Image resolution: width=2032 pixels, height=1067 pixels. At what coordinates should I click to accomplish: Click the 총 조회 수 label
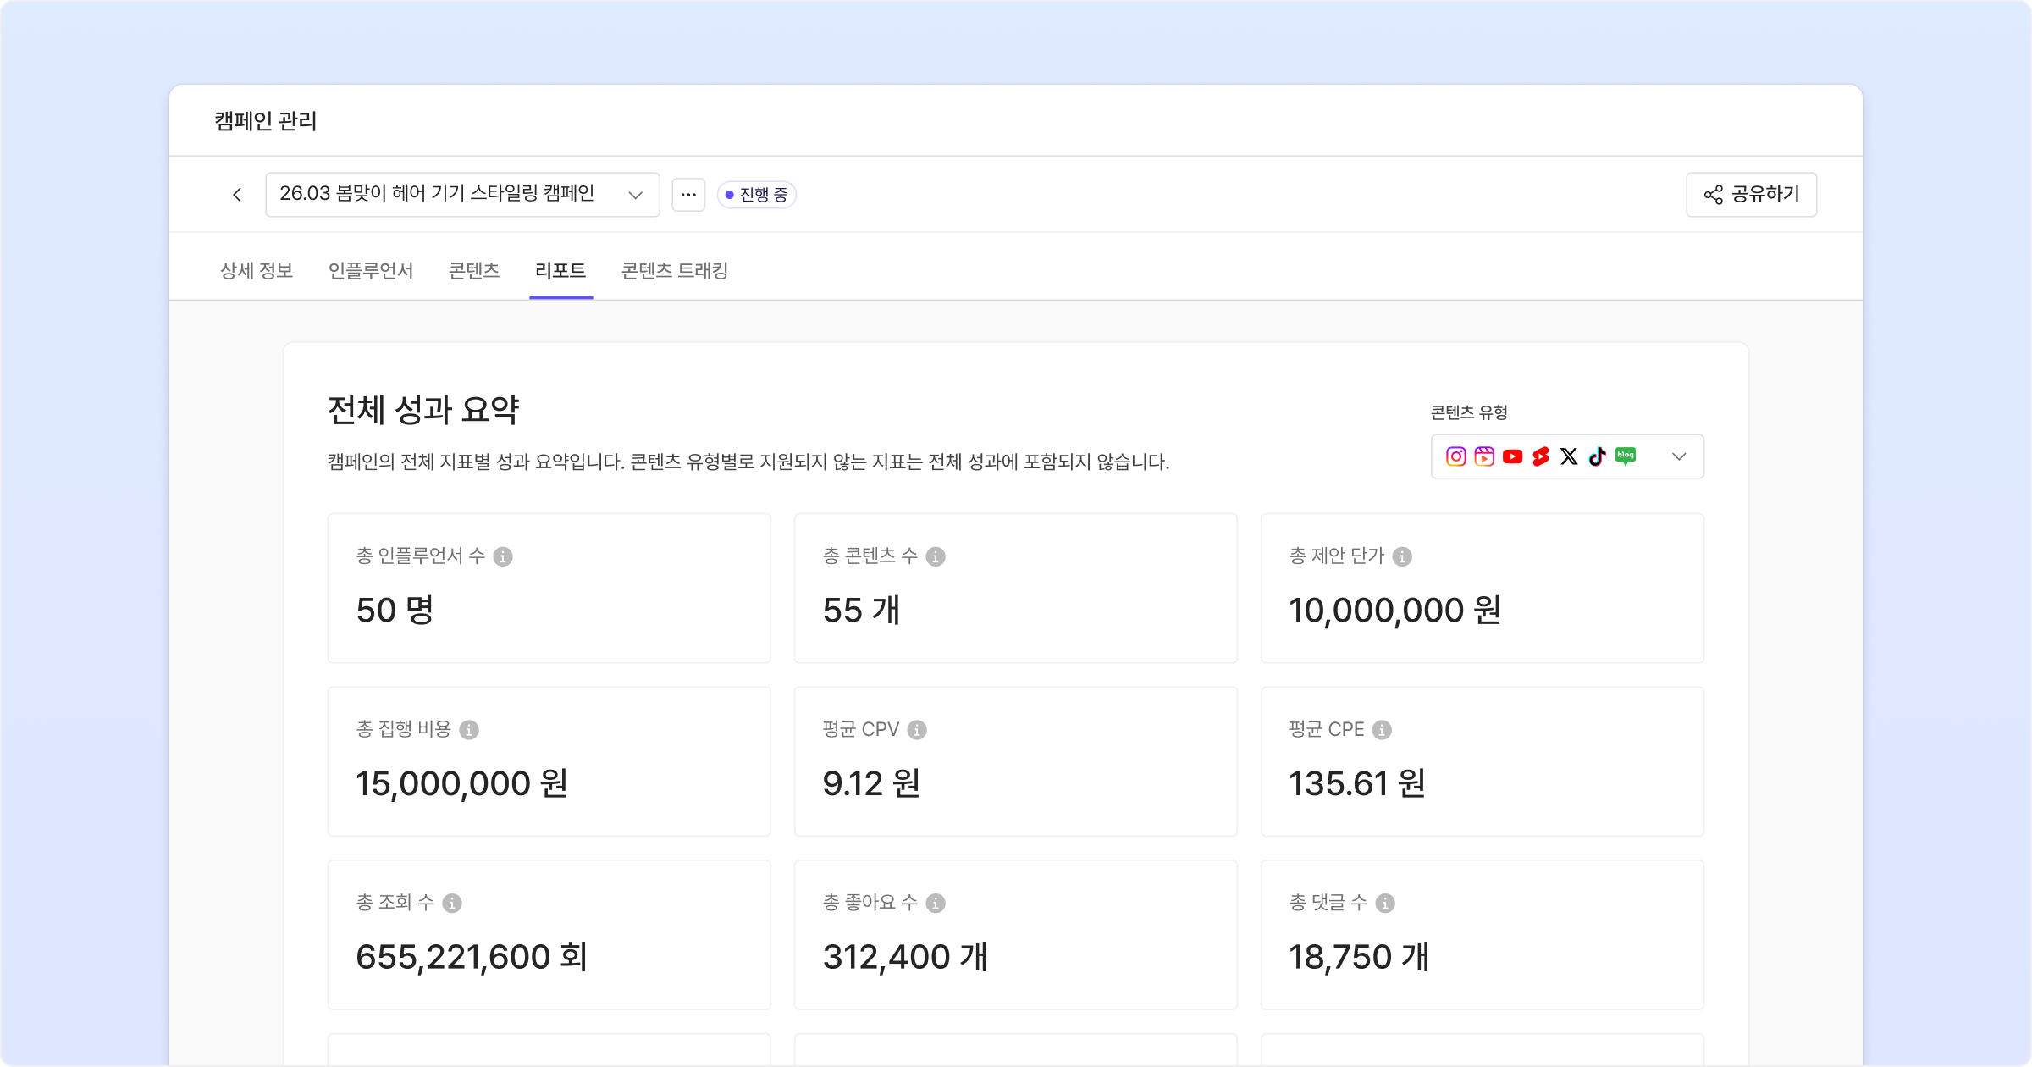point(395,903)
